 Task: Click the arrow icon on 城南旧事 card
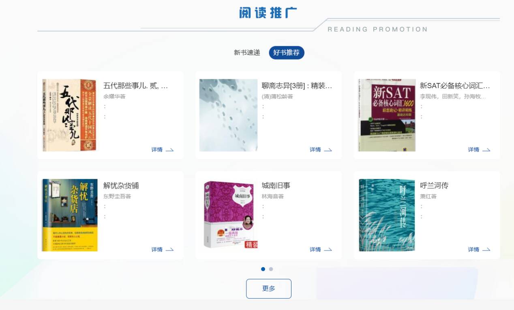[328, 250]
